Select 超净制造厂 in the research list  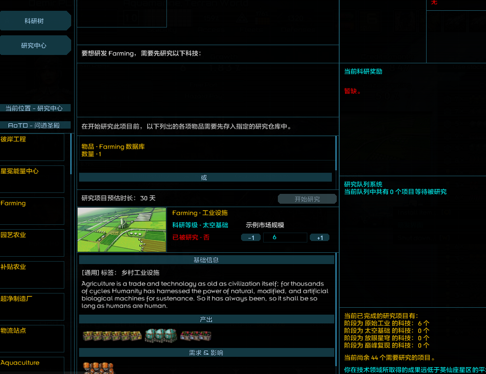coord(32,307)
